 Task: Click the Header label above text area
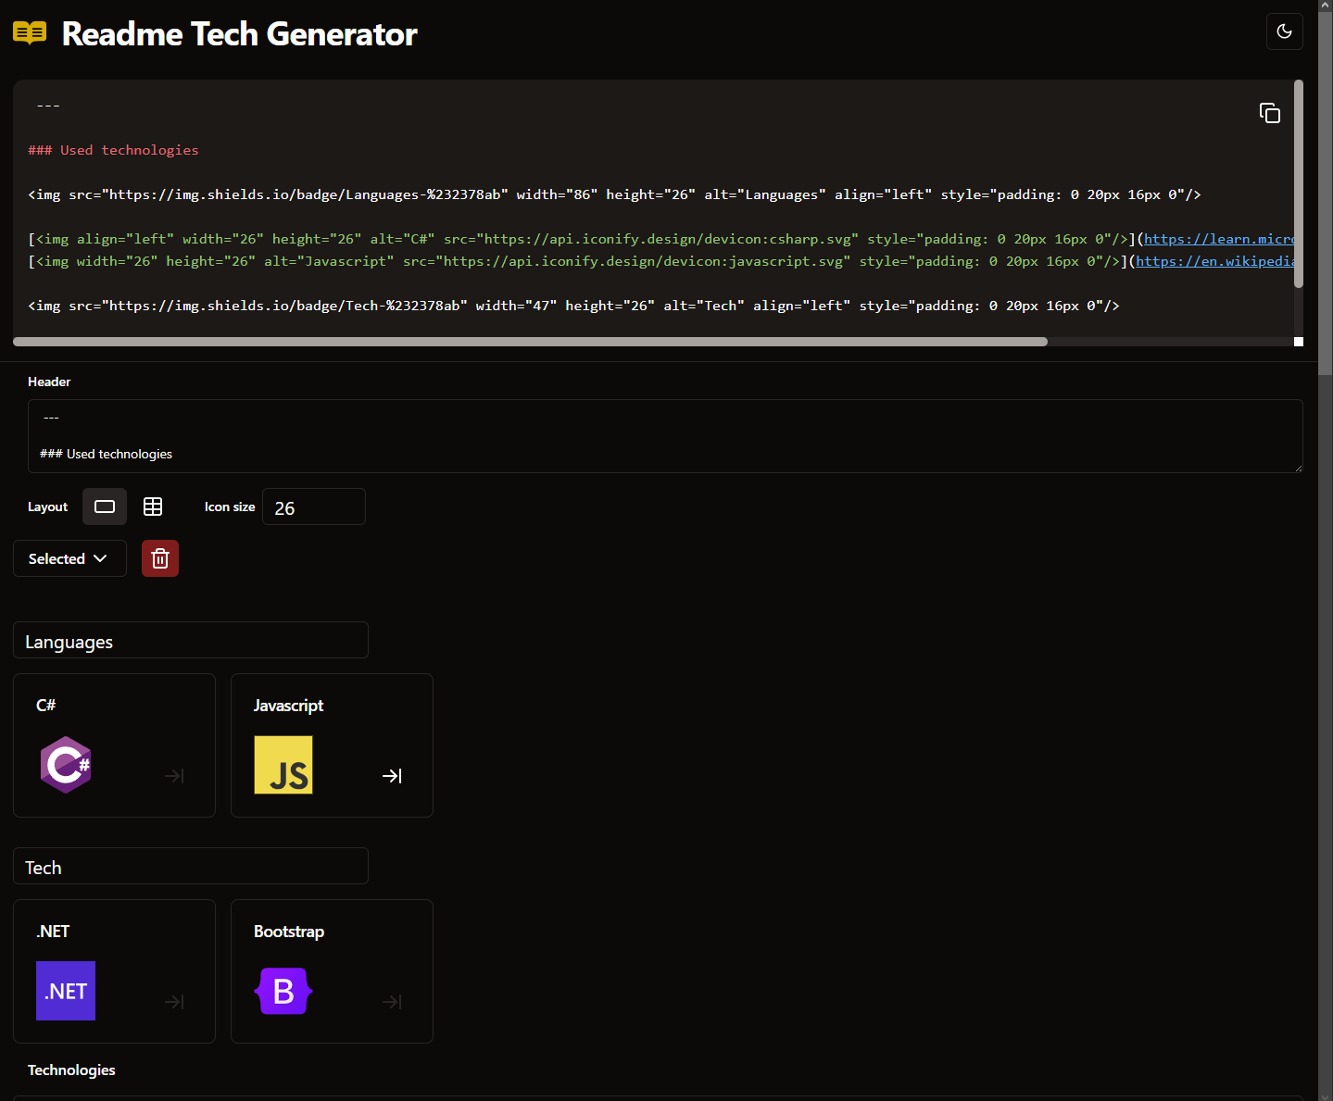[49, 382]
